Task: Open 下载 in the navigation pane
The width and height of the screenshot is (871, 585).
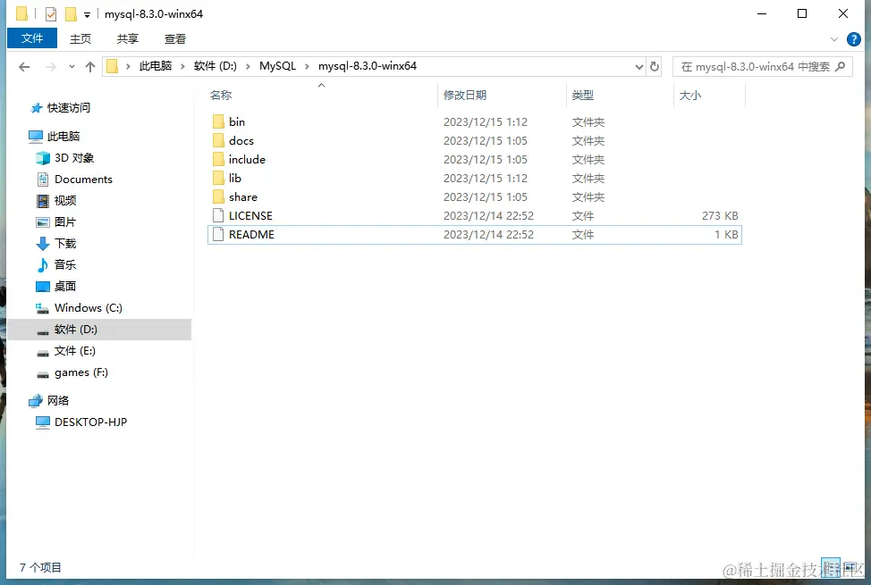Action: click(x=65, y=243)
